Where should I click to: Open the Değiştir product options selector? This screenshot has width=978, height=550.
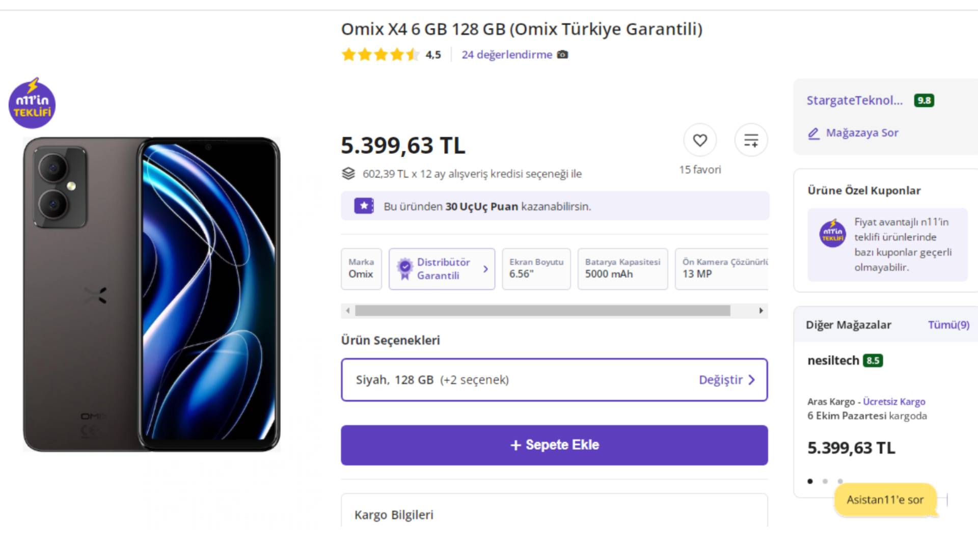(726, 380)
